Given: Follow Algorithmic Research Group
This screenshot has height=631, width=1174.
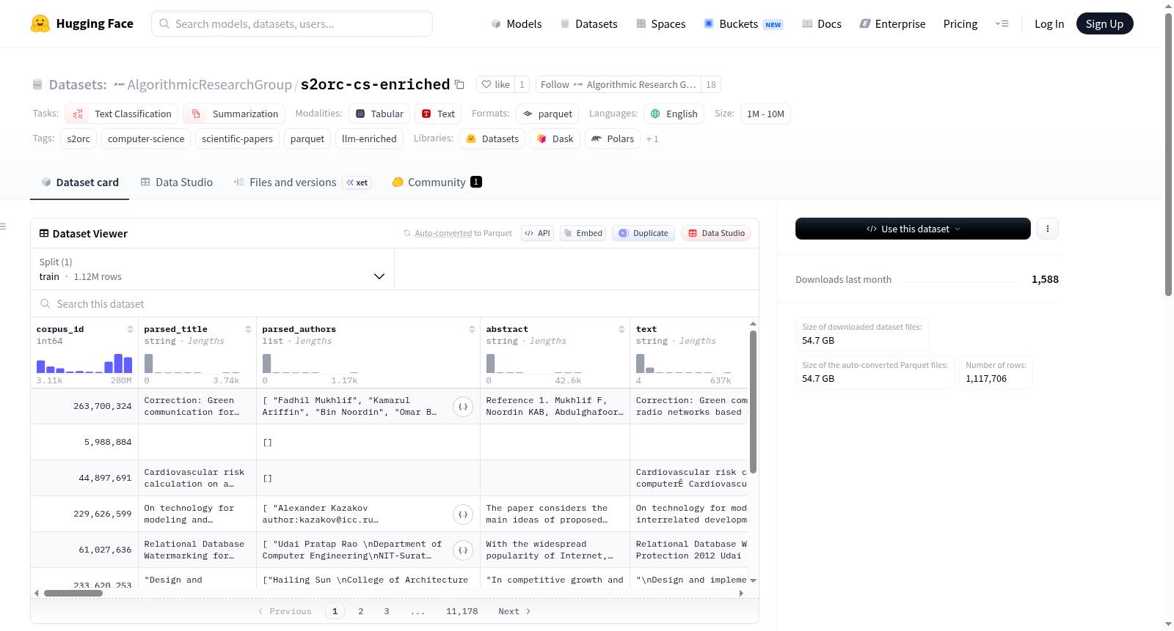Looking at the screenshot, I should click(x=618, y=84).
